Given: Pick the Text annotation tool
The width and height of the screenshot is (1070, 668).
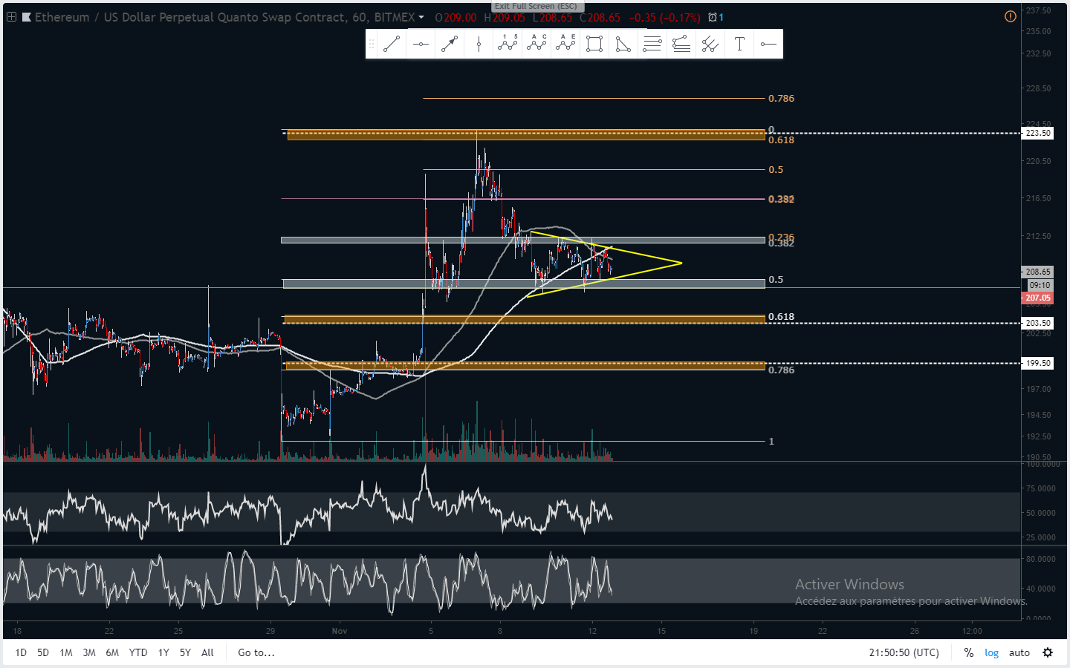Looking at the screenshot, I should [x=739, y=45].
